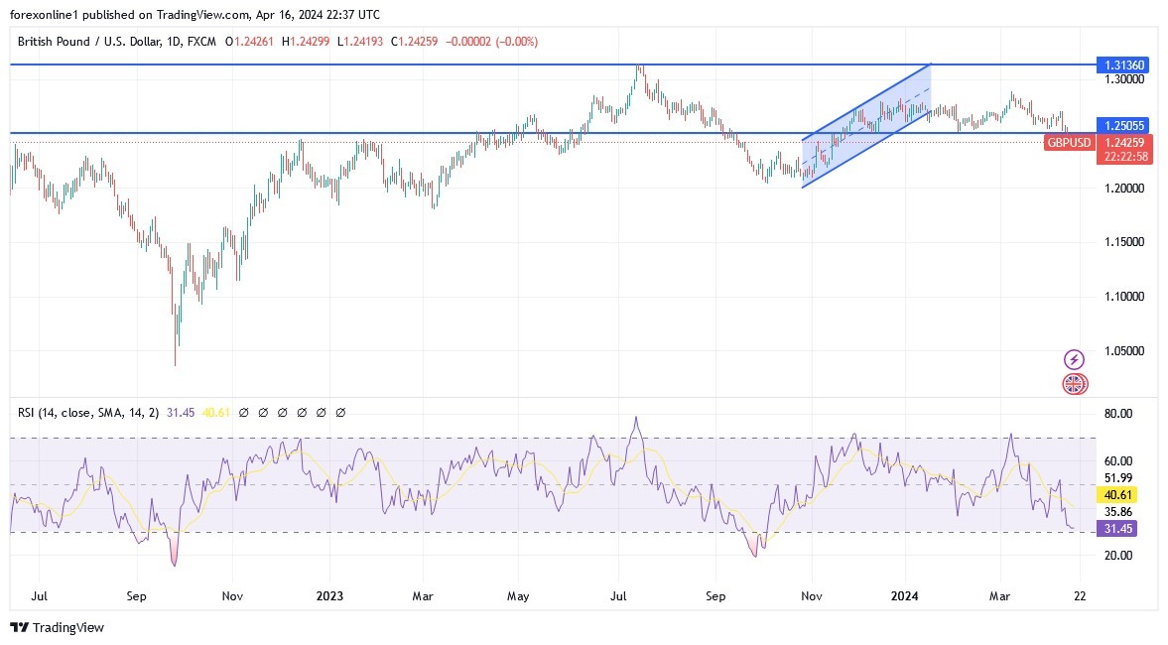Click the RSI (14, close, SMA, 14, 2) legend

pyautogui.click(x=88, y=413)
